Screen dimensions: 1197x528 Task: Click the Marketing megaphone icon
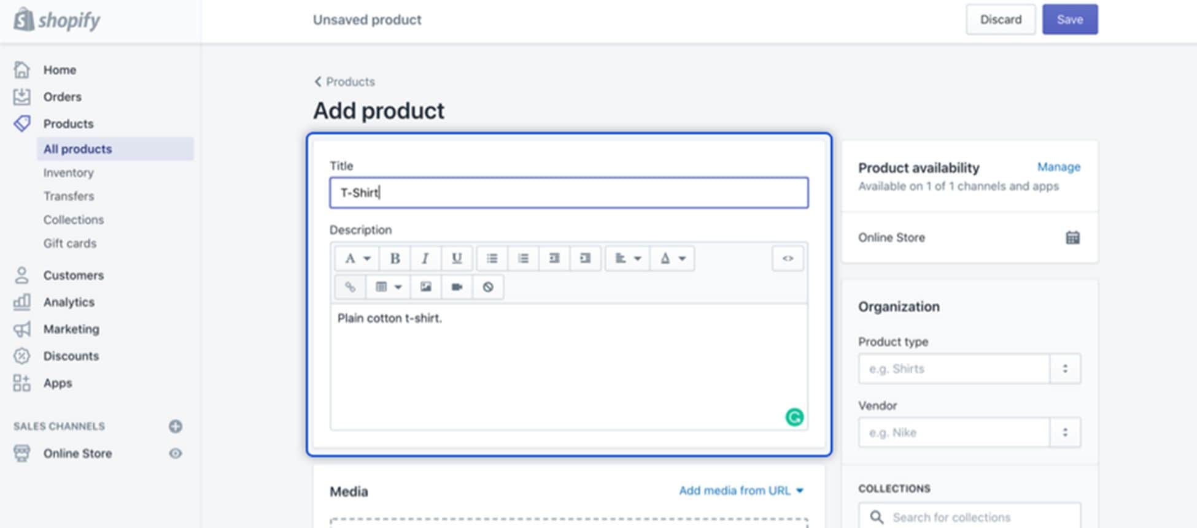(21, 329)
